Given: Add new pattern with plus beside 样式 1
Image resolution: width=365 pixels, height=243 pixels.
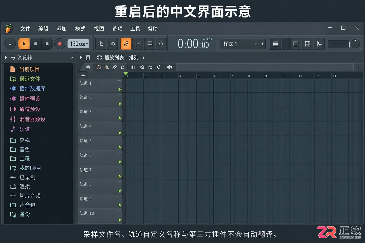Looking at the screenshot, I should [x=262, y=44].
